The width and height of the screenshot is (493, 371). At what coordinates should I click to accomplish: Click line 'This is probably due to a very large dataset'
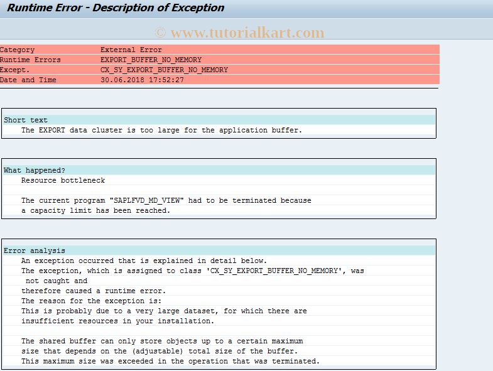[164, 311]
